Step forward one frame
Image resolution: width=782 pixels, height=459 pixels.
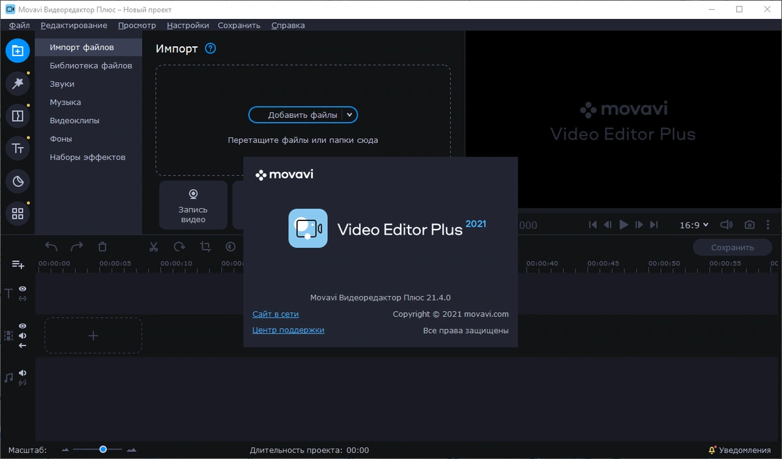639,225
